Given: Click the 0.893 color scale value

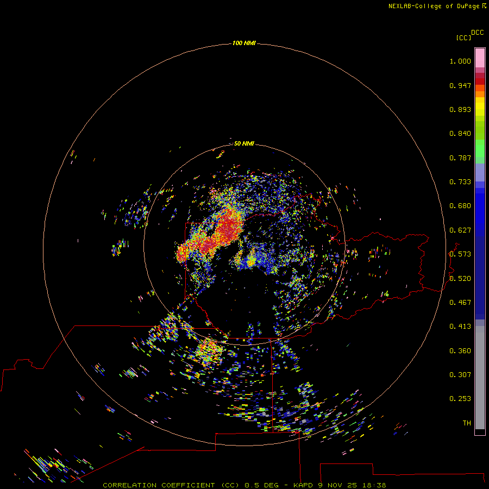Looking at the screenshot, I should (x=460, y=109).
